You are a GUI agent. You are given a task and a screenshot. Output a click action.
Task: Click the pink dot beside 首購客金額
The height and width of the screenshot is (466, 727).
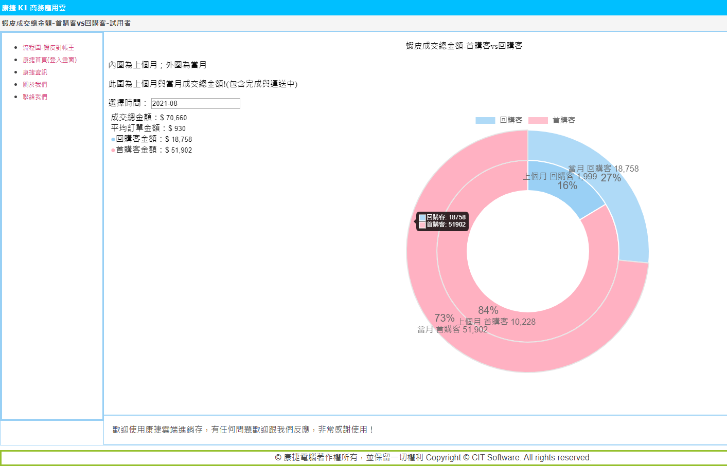pos(113,150)
